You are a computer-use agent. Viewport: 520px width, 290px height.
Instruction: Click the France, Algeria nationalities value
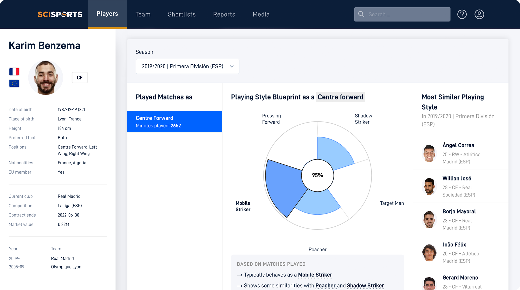pyautogui.click(x=72, y=163)
